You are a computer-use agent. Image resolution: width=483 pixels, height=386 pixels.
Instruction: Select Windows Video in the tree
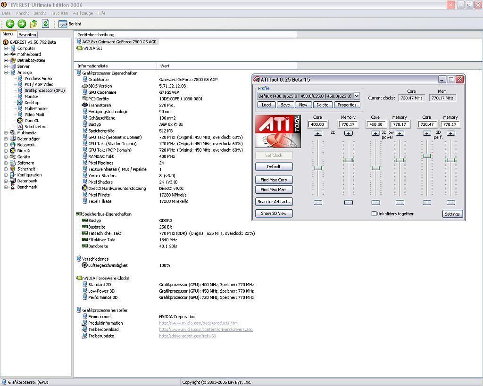38,79
